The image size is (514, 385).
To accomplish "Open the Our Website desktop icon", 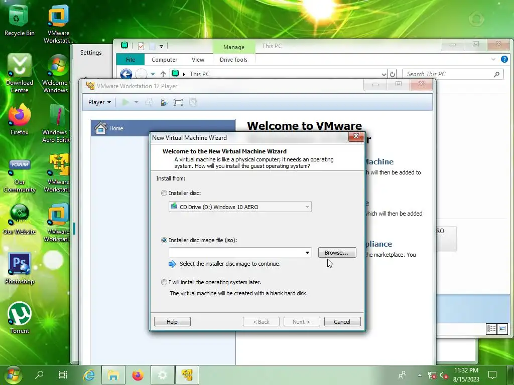I will click(20, 220).
